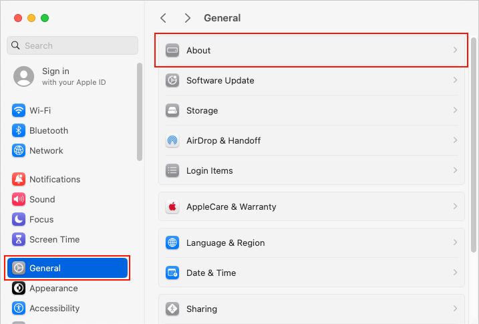Click the Sound speaker icon
This screenshot has height=324, width=479.
pos(19,200)
